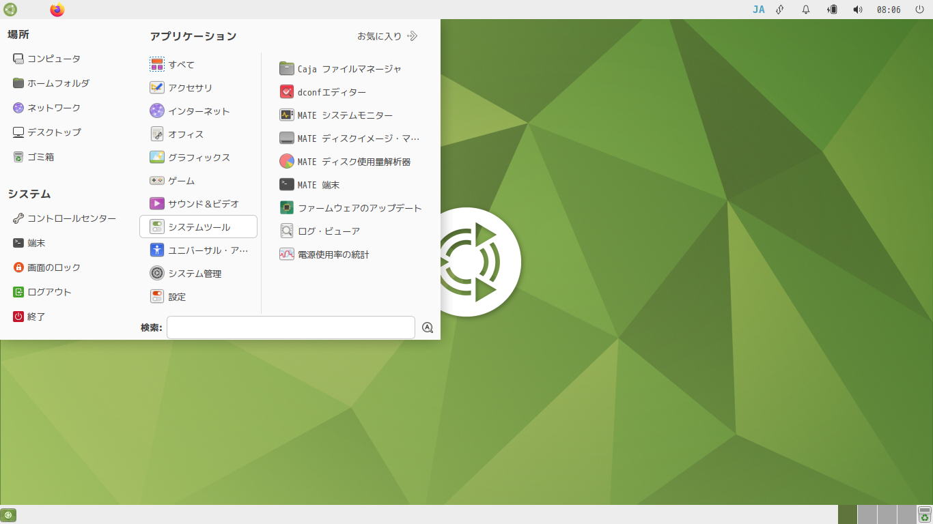
Task: Open the JA keyboard layout indicator
Action: pyautogui.click(x=759, y=10)
